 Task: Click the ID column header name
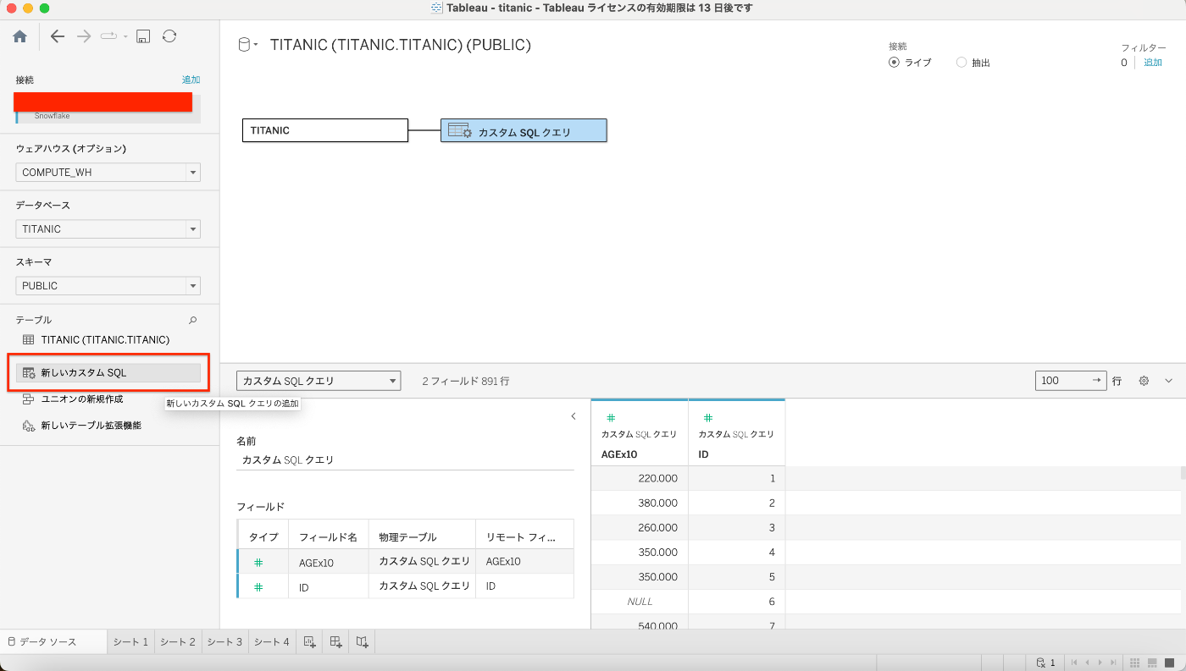click(x=703, y=454)
